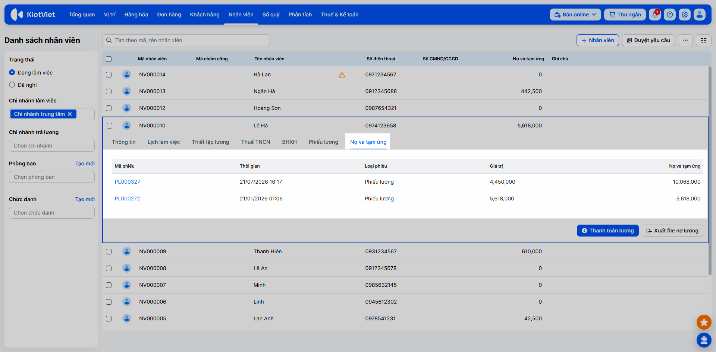The height and width of the screenshot is (352, 716).
Task: Click the warning triangle next to Hà Lan
Action: 342,75
